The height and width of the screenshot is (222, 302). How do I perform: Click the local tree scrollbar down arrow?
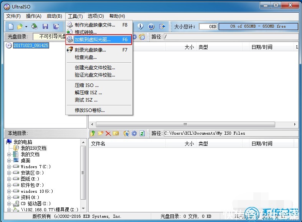point(83,209)
